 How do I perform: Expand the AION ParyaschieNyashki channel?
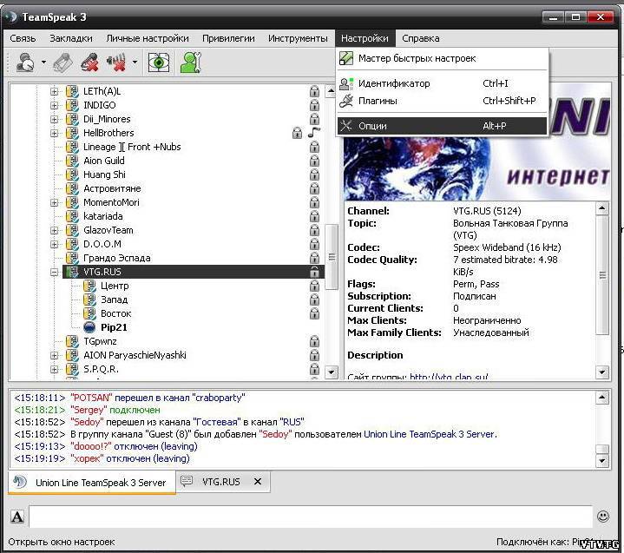click(54, 356)
